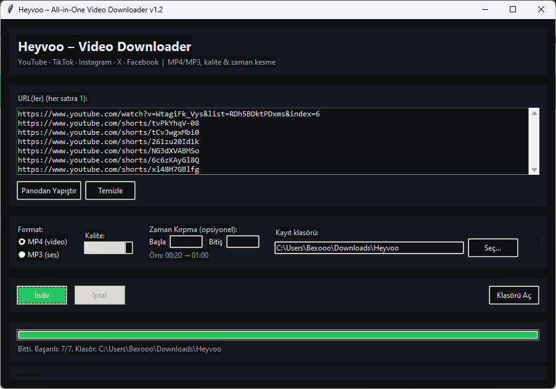
Task: Click the shorts/tvPkYhqV-08 URL line
Action: click(x=108, y=123)
